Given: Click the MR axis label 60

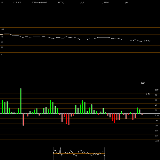Looking at the screenshot, I should click(x=156, y=100).
